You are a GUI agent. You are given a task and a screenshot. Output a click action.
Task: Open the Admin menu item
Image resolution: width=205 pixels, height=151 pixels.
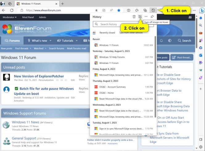pyautogui.click(x=43, y=17)
